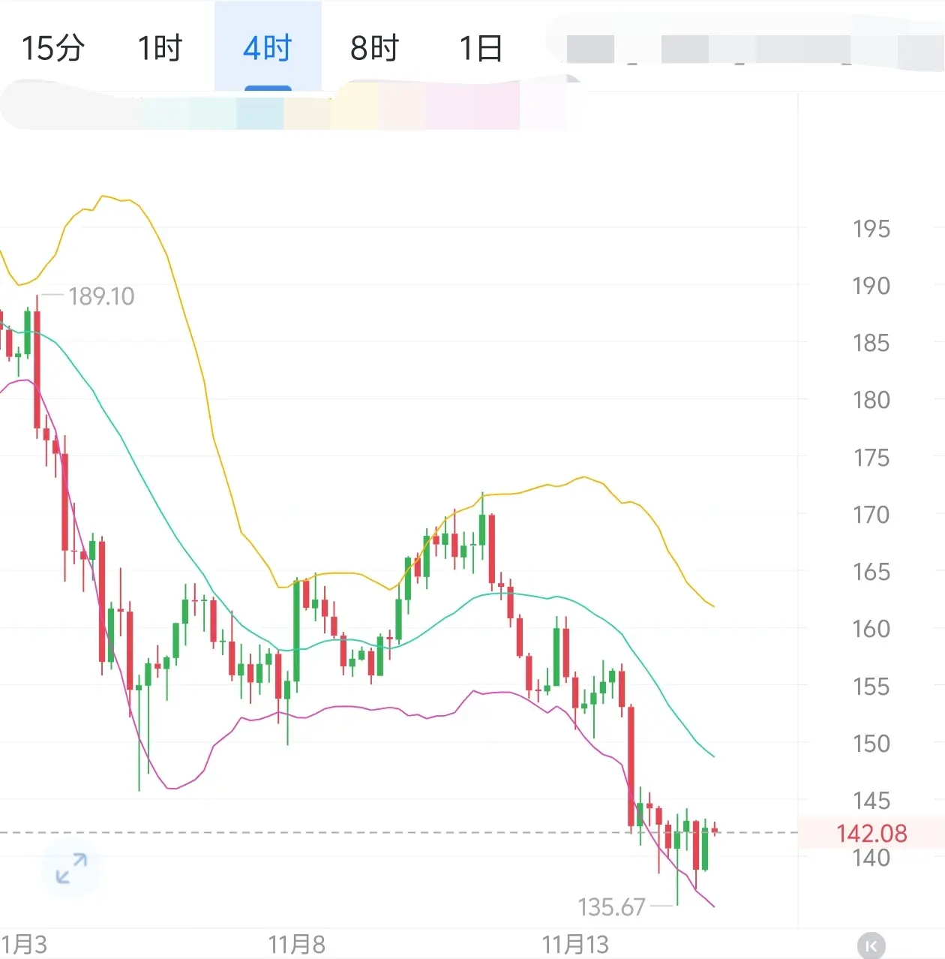Expand chart to fullscreen with arrows icon
945x959 pixels.
tap(72, 868)
